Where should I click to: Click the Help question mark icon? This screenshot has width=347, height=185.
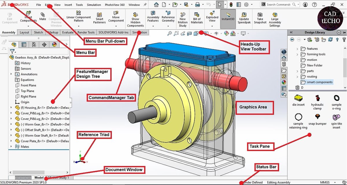pyautogui.click(x=315, y=5)
